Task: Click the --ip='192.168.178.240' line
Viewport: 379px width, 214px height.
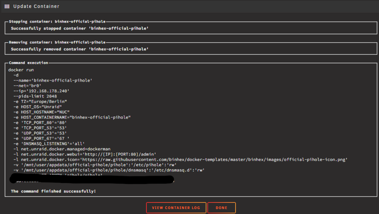Action: (41, 91)
